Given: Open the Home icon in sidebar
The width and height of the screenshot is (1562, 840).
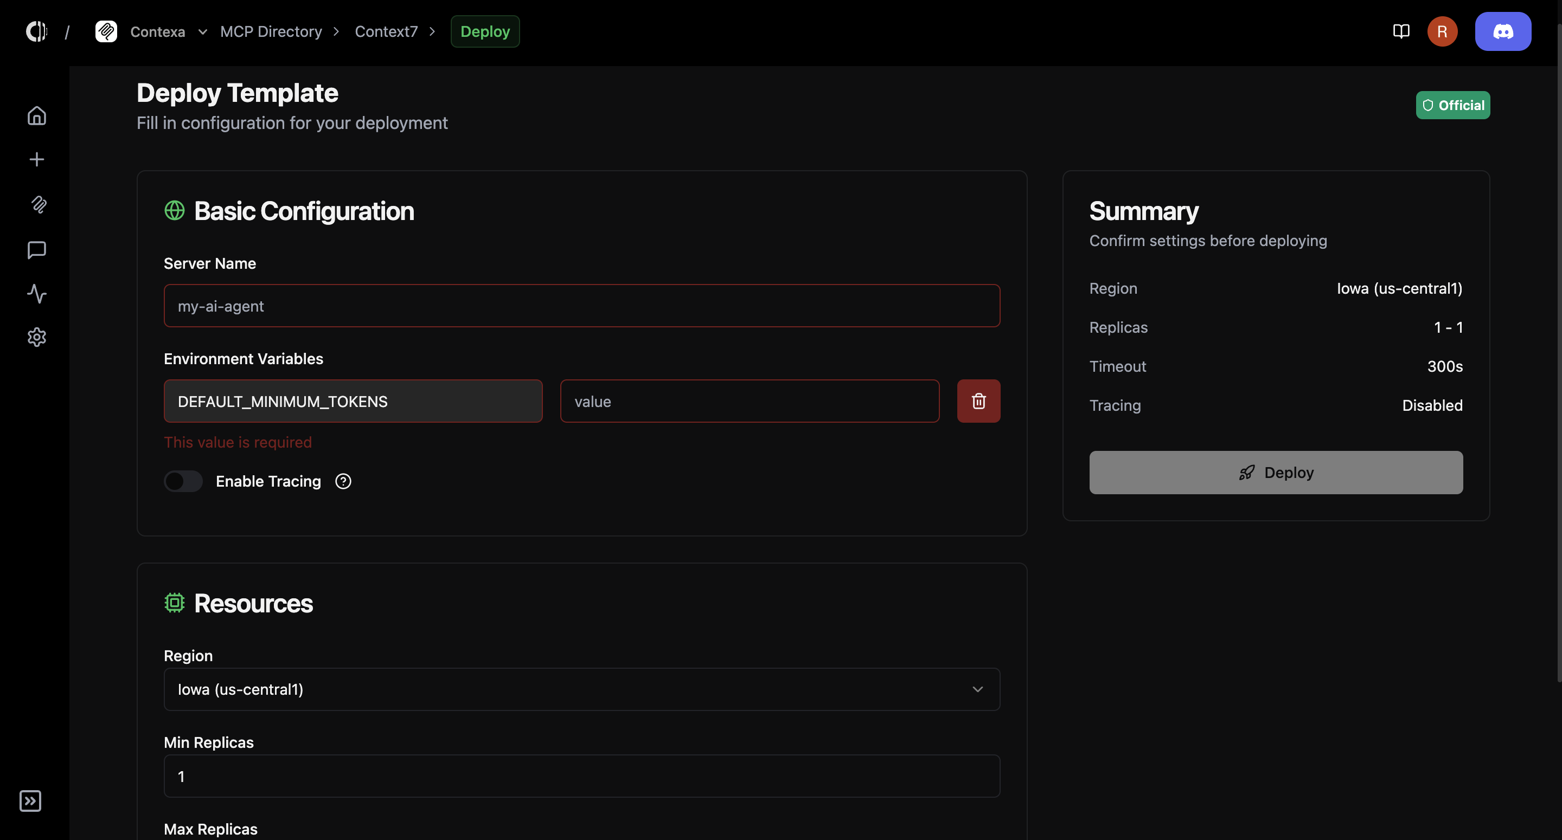Looking at the screenshot, I should tap(36, 115).
